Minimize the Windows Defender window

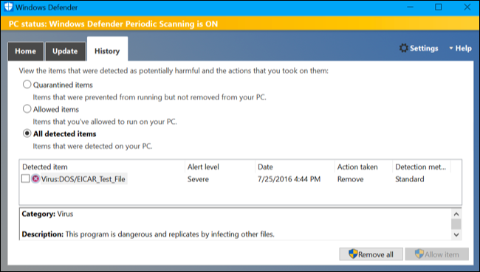coord(410,7)
